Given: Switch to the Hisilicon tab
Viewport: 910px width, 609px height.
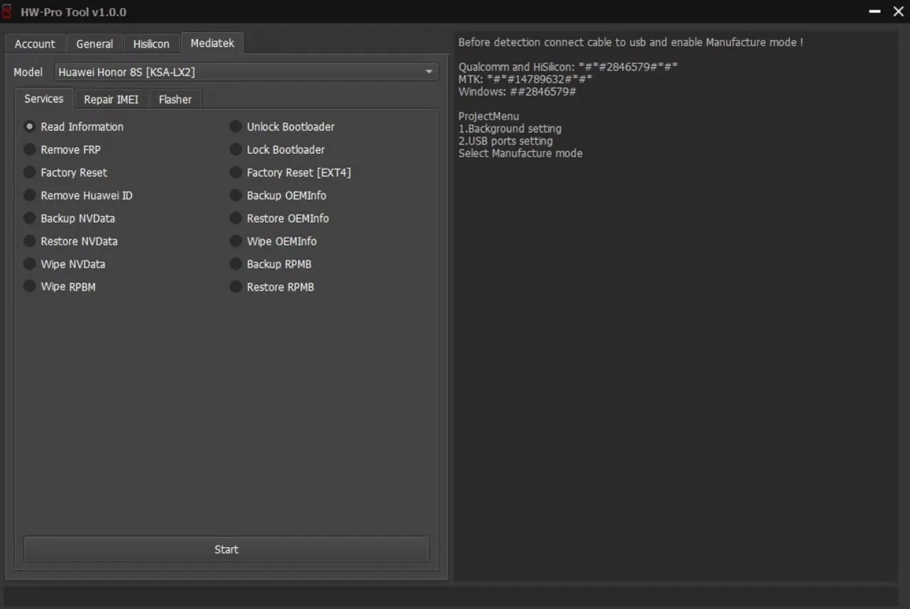Looking at the screenshot, I should pyautogui.click(x=151, y=44).
